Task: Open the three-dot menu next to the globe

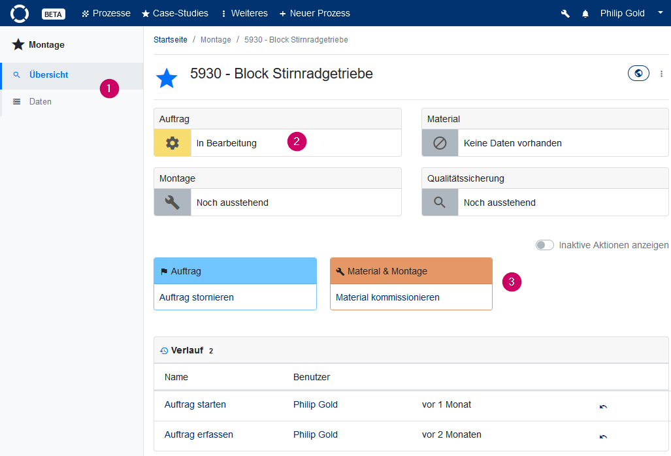Action: point(662,74)
